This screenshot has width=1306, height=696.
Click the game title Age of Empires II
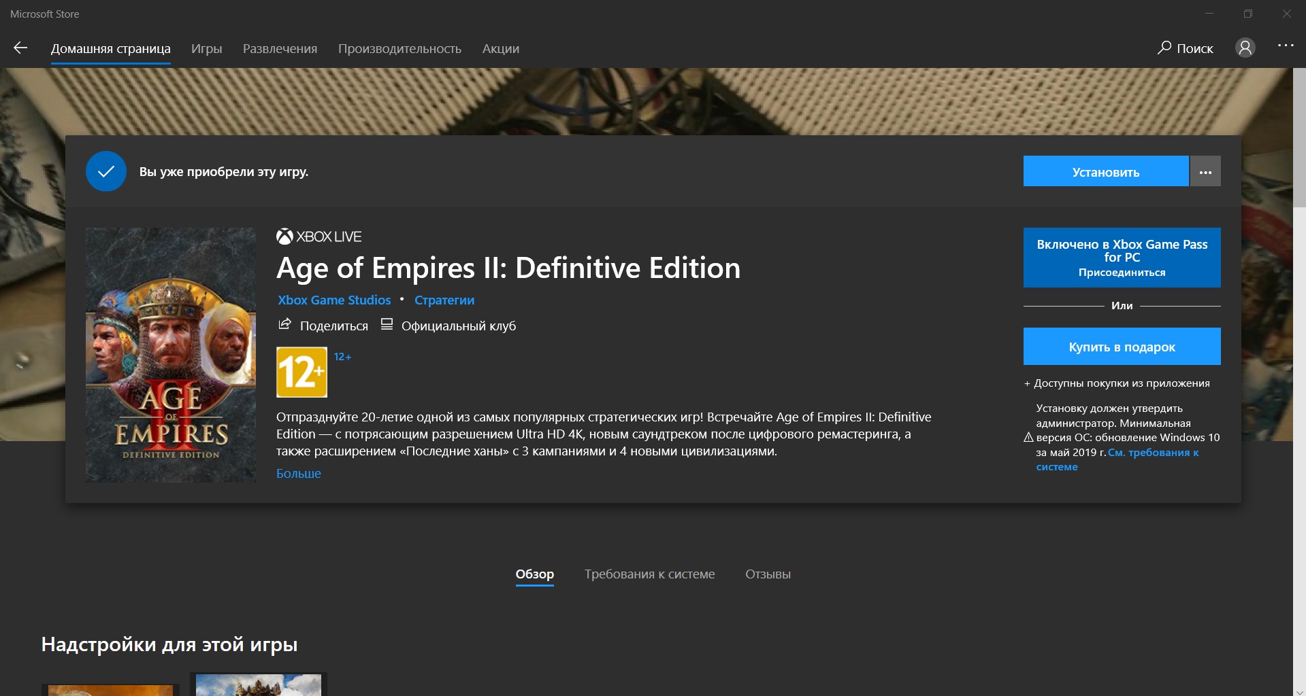click(508, 268)
